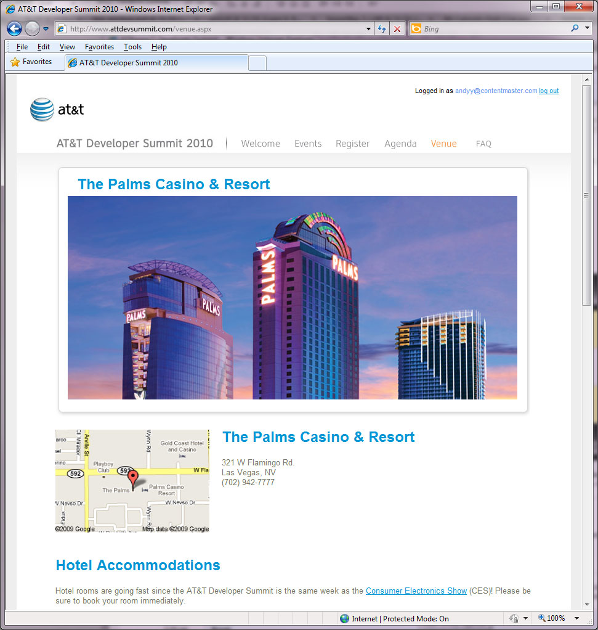The height and width of the screenshot is (630, 598).
Task: Click the address bar URL field
Action: [214, 29]
